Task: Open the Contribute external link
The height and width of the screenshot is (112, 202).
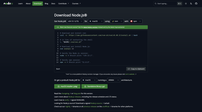Action: pyautogui.click(x=64, y=3)
